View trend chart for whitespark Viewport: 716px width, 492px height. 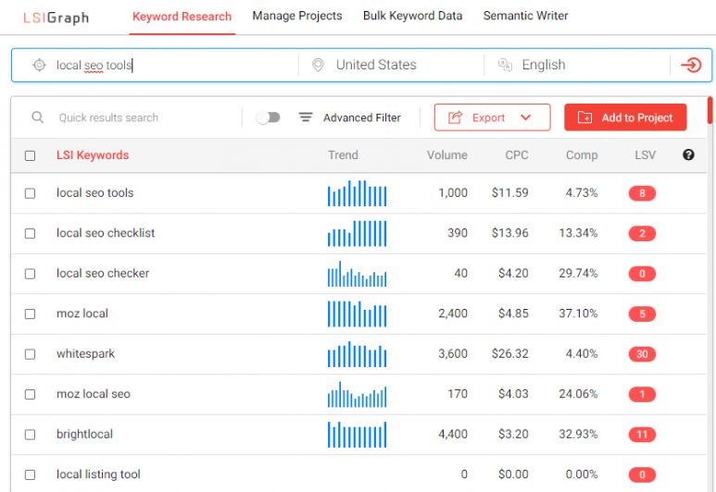click(x=358, y=354)
